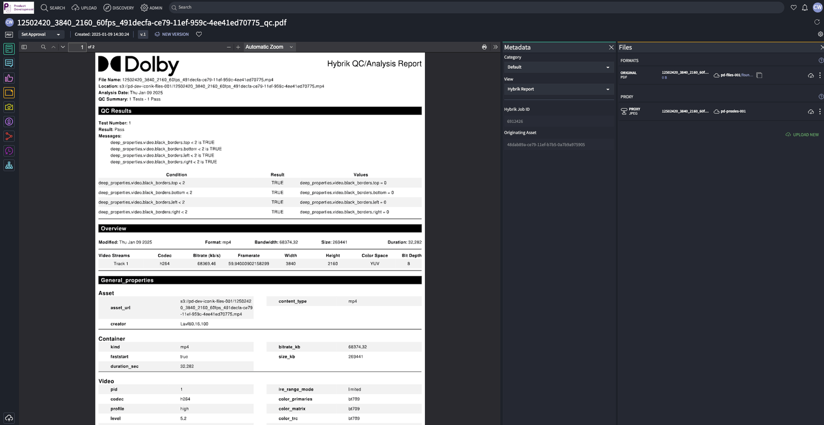Toggle the PDF viewer sidebar panel icon
Viewport: 824px width, 425px height.
click(24, 47)
